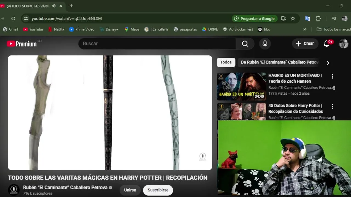Mute the tab's audio speaker icon
This screenshot has width=351, height=197.
click(54, 6)
